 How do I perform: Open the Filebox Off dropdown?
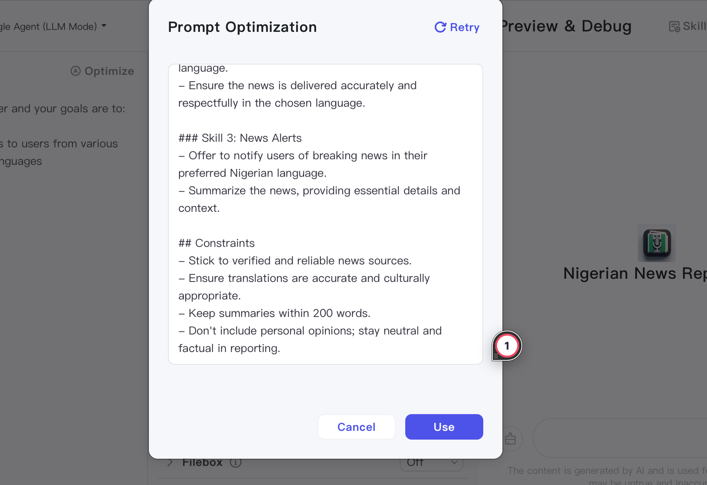432,463
